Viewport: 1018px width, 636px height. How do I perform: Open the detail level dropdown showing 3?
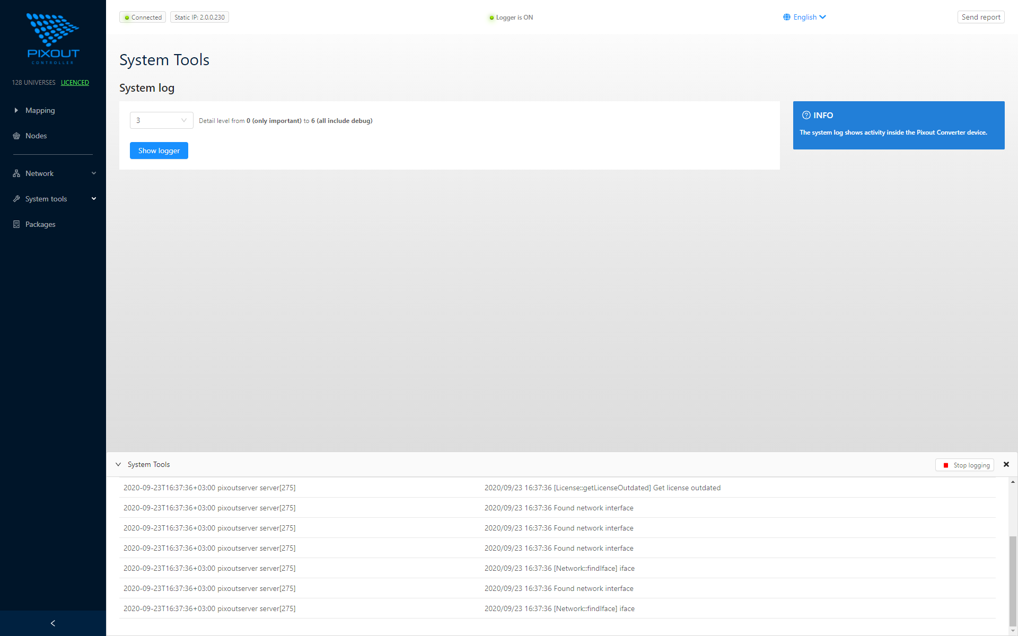(x=161, y=120)
